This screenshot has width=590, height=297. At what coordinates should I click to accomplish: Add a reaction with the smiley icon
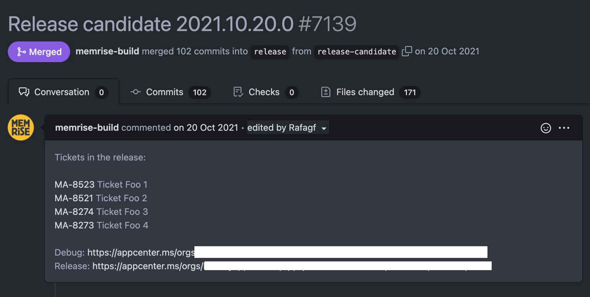point(546,128)
